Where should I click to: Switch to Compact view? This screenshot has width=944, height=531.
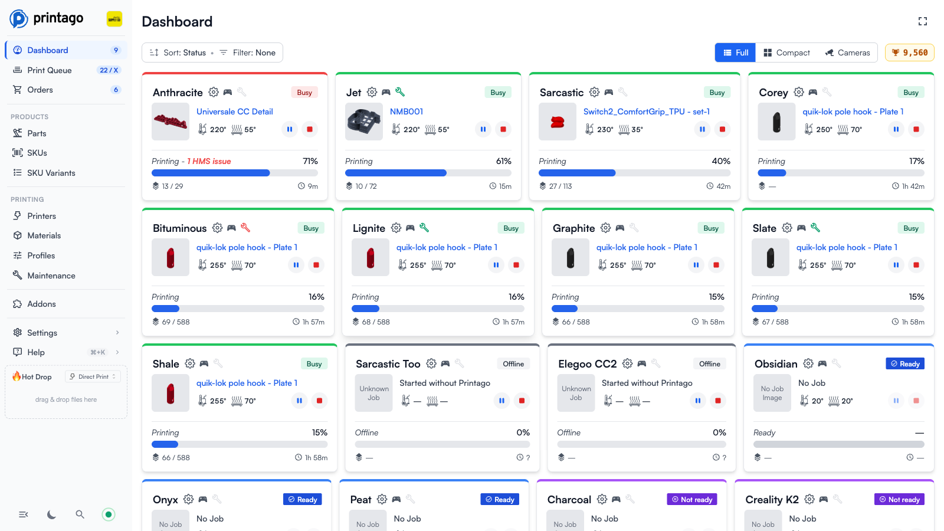tap(786, 53)
